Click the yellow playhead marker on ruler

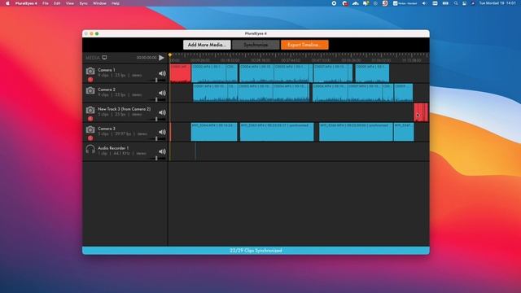[170, 55]
